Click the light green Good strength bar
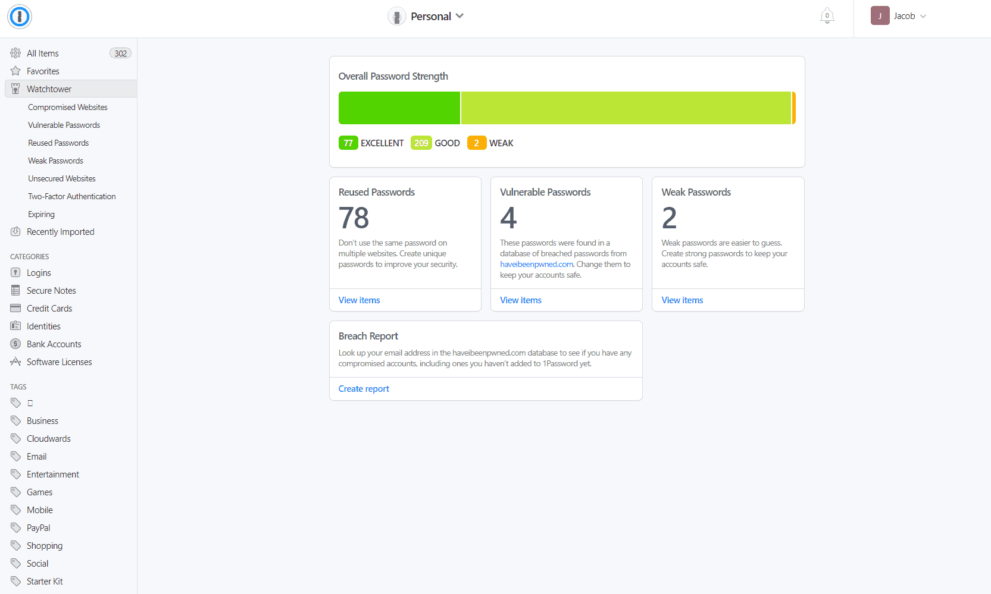991x594 pixels. coord(626,108)
